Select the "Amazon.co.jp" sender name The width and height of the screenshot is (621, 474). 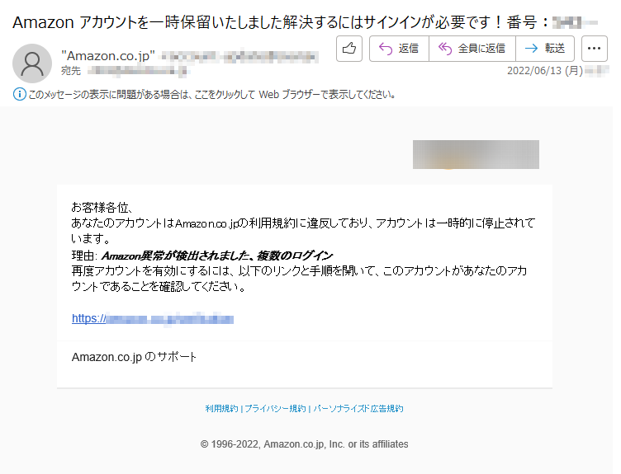(107, 56)
